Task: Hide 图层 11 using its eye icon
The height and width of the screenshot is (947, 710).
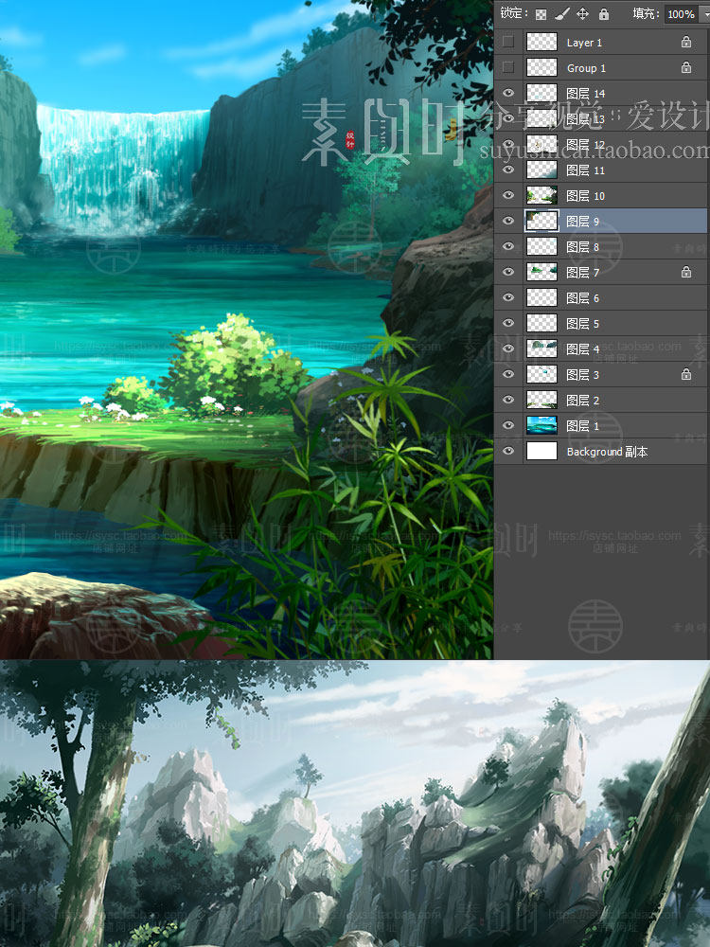Action: 508,170
